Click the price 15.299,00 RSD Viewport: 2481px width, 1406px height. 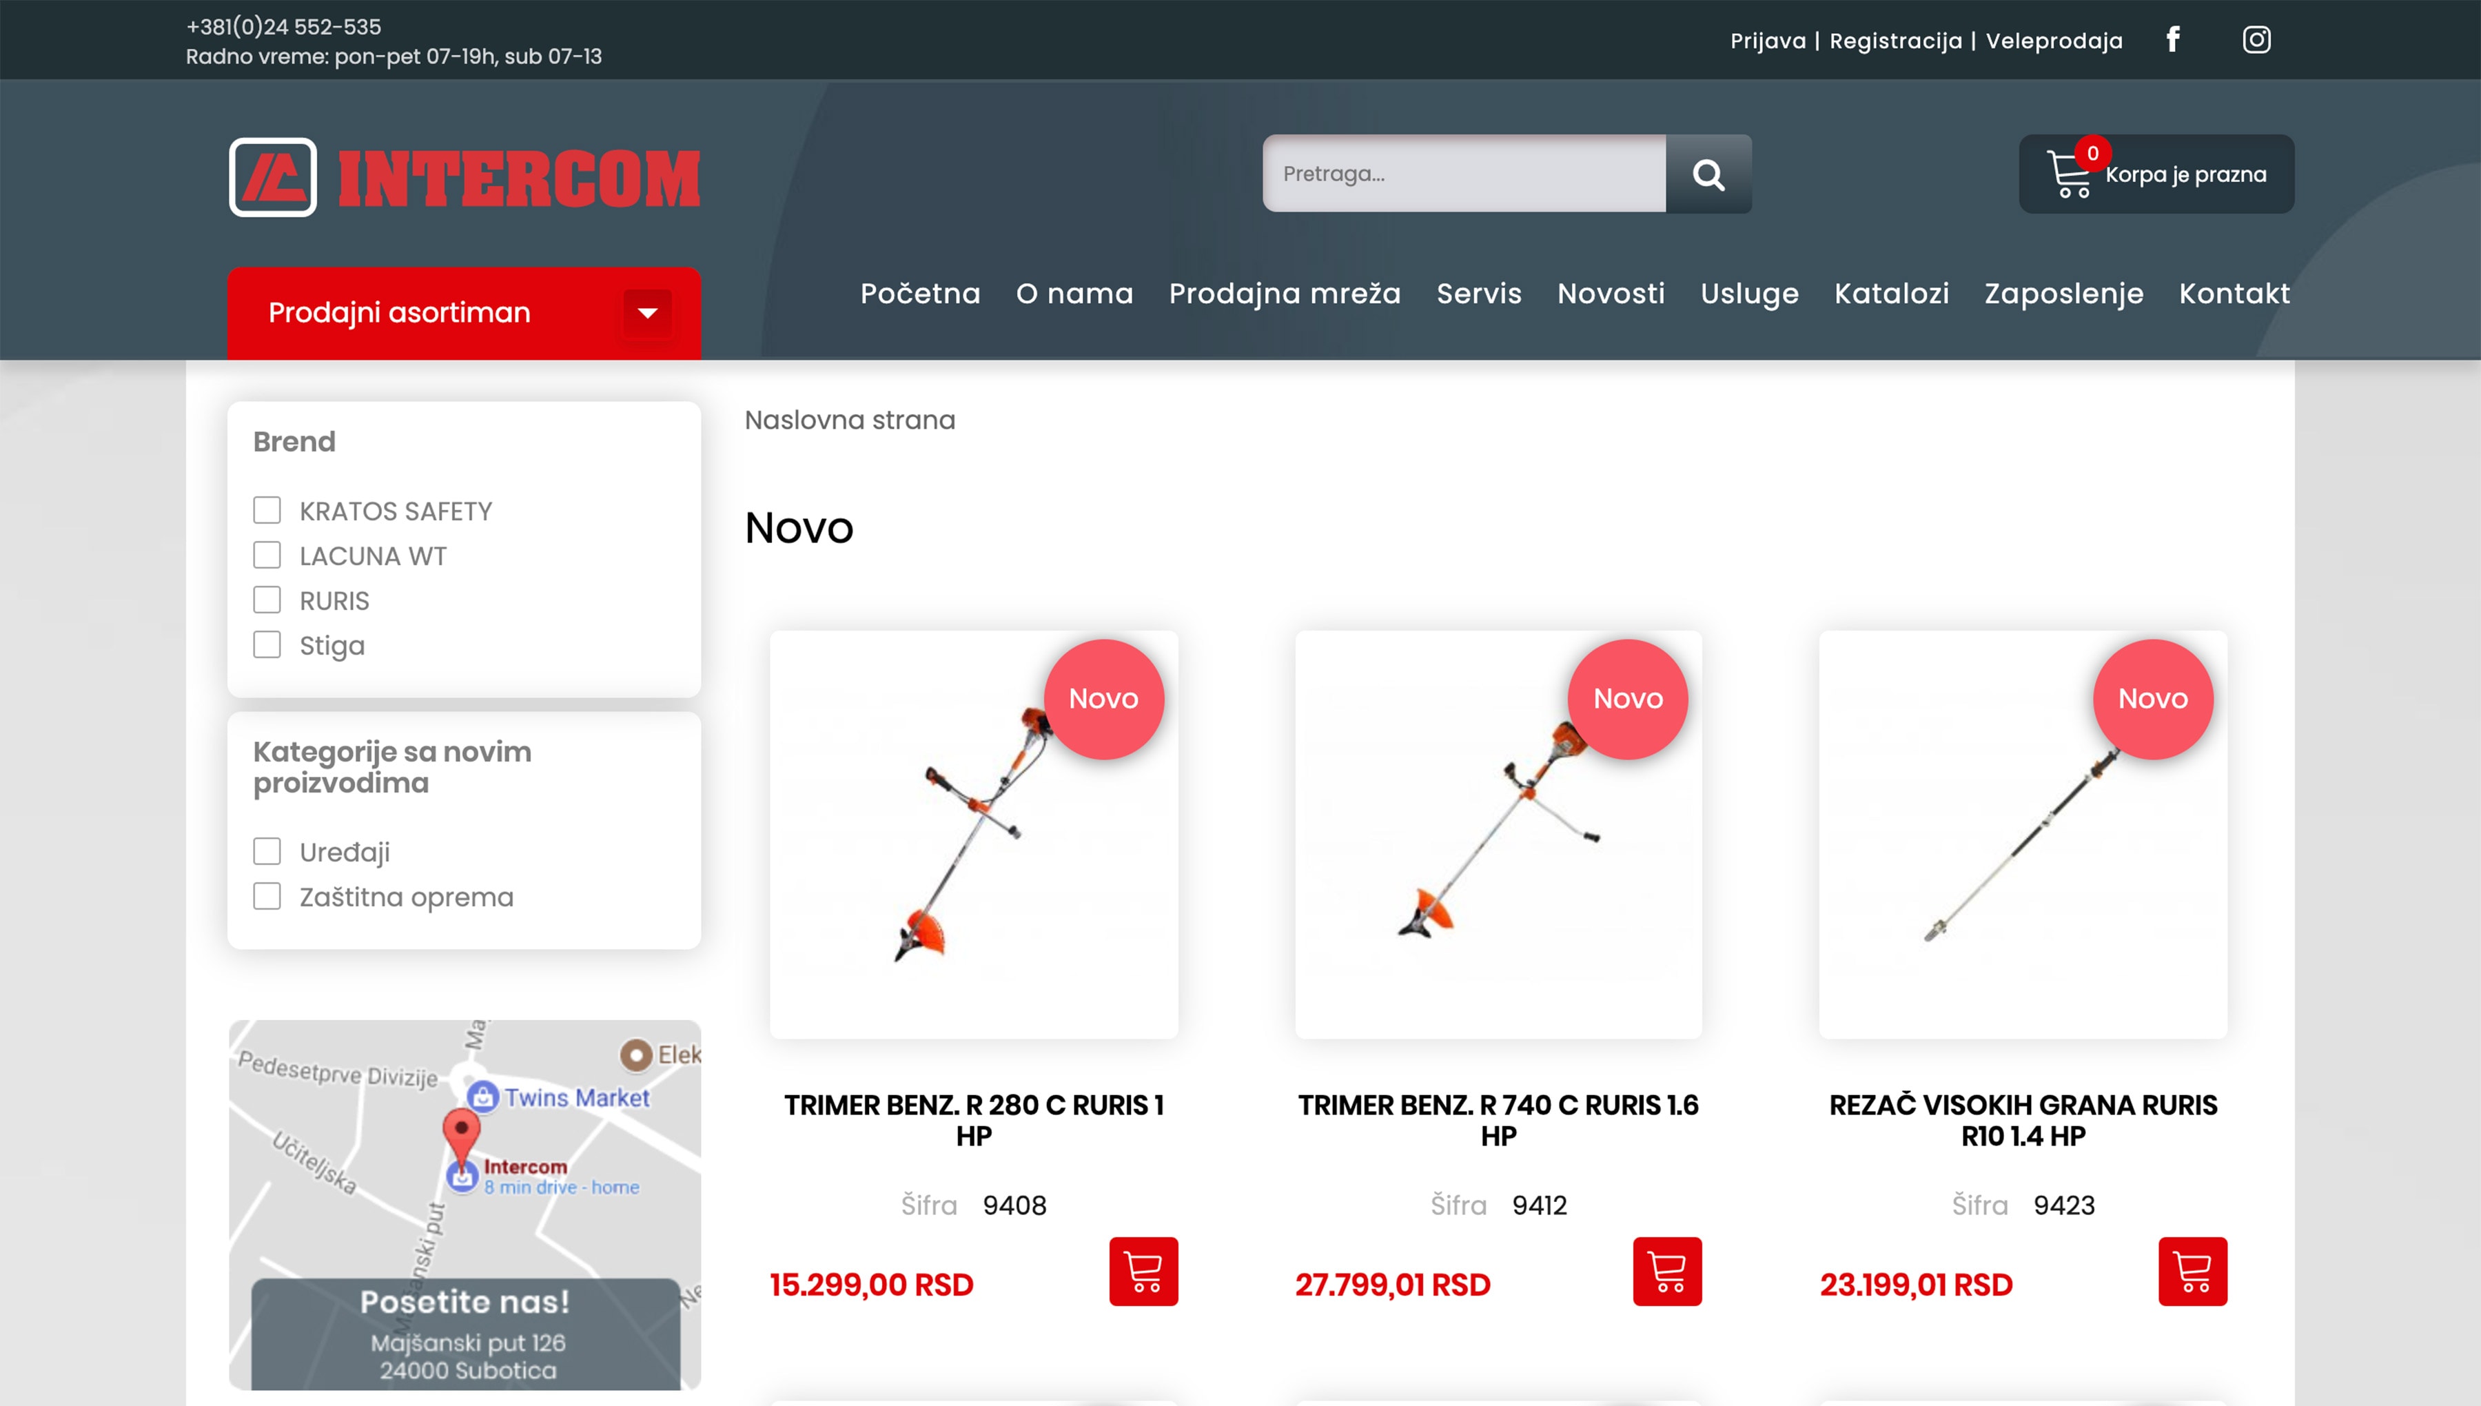click(872, 1284)
